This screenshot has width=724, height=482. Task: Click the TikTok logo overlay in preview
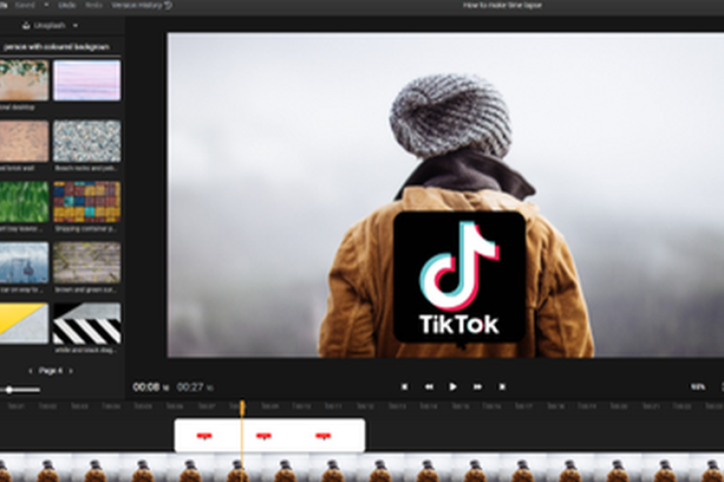(x=459, y=277)
